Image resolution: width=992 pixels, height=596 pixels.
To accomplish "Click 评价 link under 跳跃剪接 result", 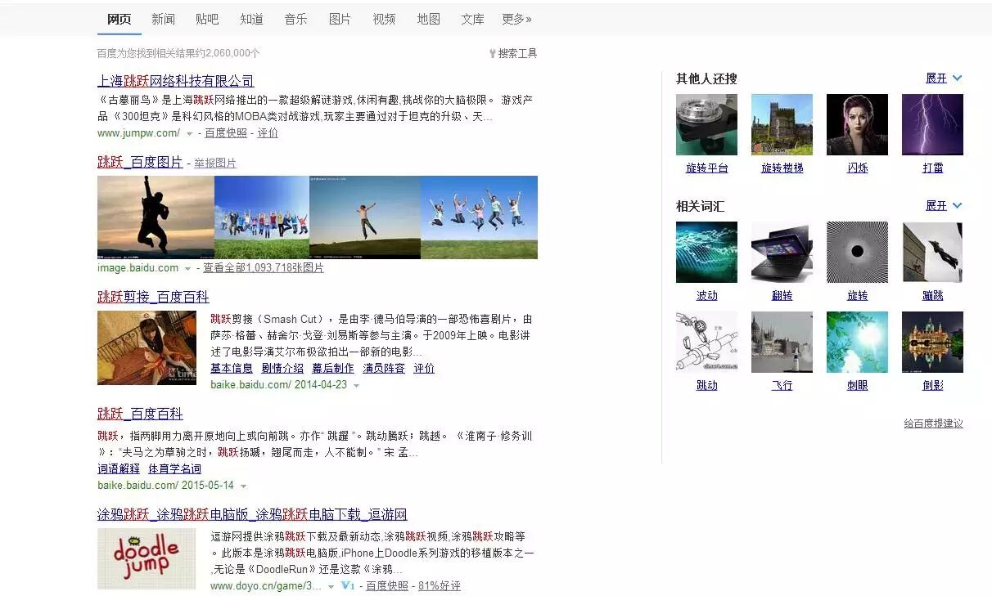I will click(x=424, y=368).
